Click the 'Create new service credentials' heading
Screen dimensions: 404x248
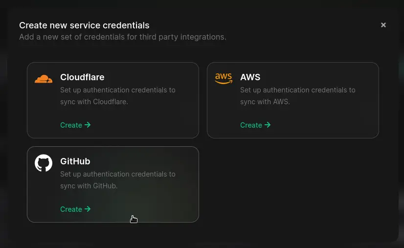84,25
